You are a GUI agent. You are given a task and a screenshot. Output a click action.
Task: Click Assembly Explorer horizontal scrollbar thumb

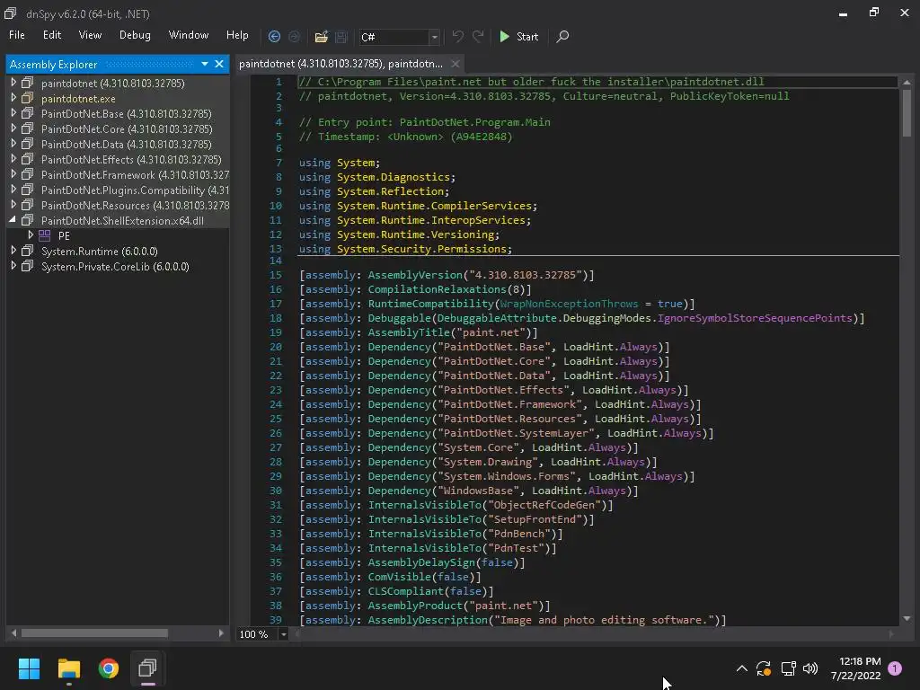94,633
